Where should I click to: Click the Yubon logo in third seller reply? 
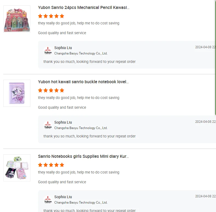pyautogui.click(x=48, y=200)
